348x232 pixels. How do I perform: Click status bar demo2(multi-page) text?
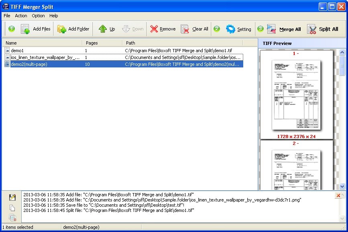tap(81, 227)
